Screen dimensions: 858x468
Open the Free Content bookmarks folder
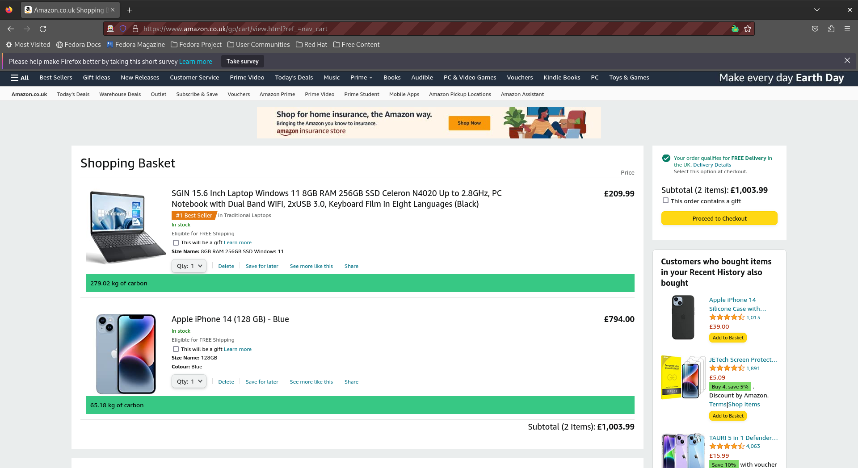coord(356,45)
